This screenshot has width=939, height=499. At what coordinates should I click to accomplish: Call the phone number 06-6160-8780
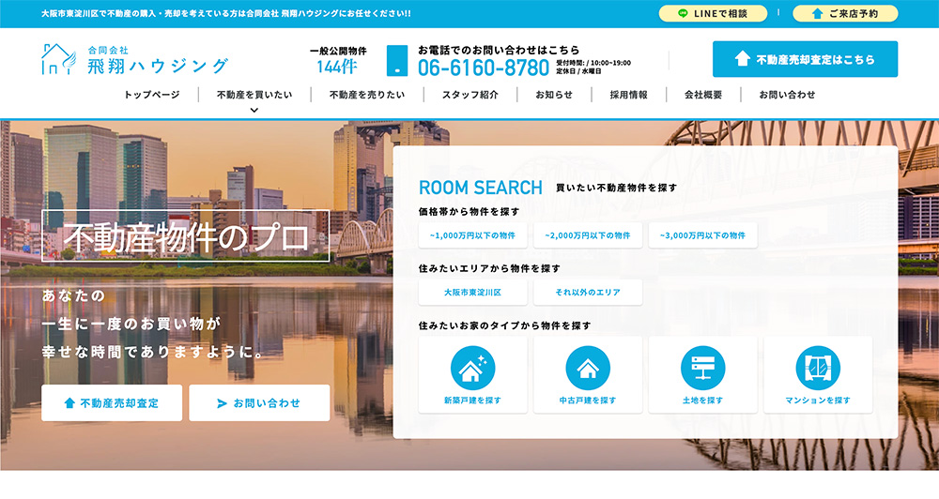[x=484, y=68]
